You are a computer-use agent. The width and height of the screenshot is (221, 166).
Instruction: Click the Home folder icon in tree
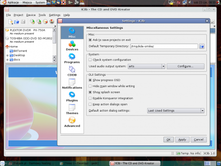[x=7, y=46]
